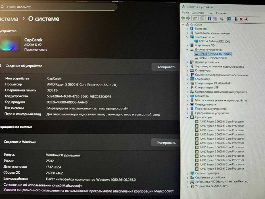Click the Сетевые адаптеры network icon
The width and height of the screenshot is (265, 199).
[x=192, y=173]
